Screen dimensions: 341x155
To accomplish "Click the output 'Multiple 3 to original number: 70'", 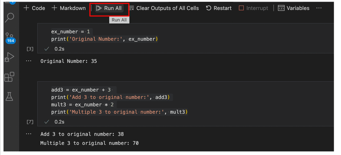I will point(90,143).
